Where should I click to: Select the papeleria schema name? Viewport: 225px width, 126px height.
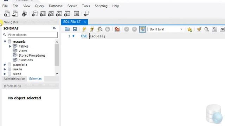click(x=20, y=65)
